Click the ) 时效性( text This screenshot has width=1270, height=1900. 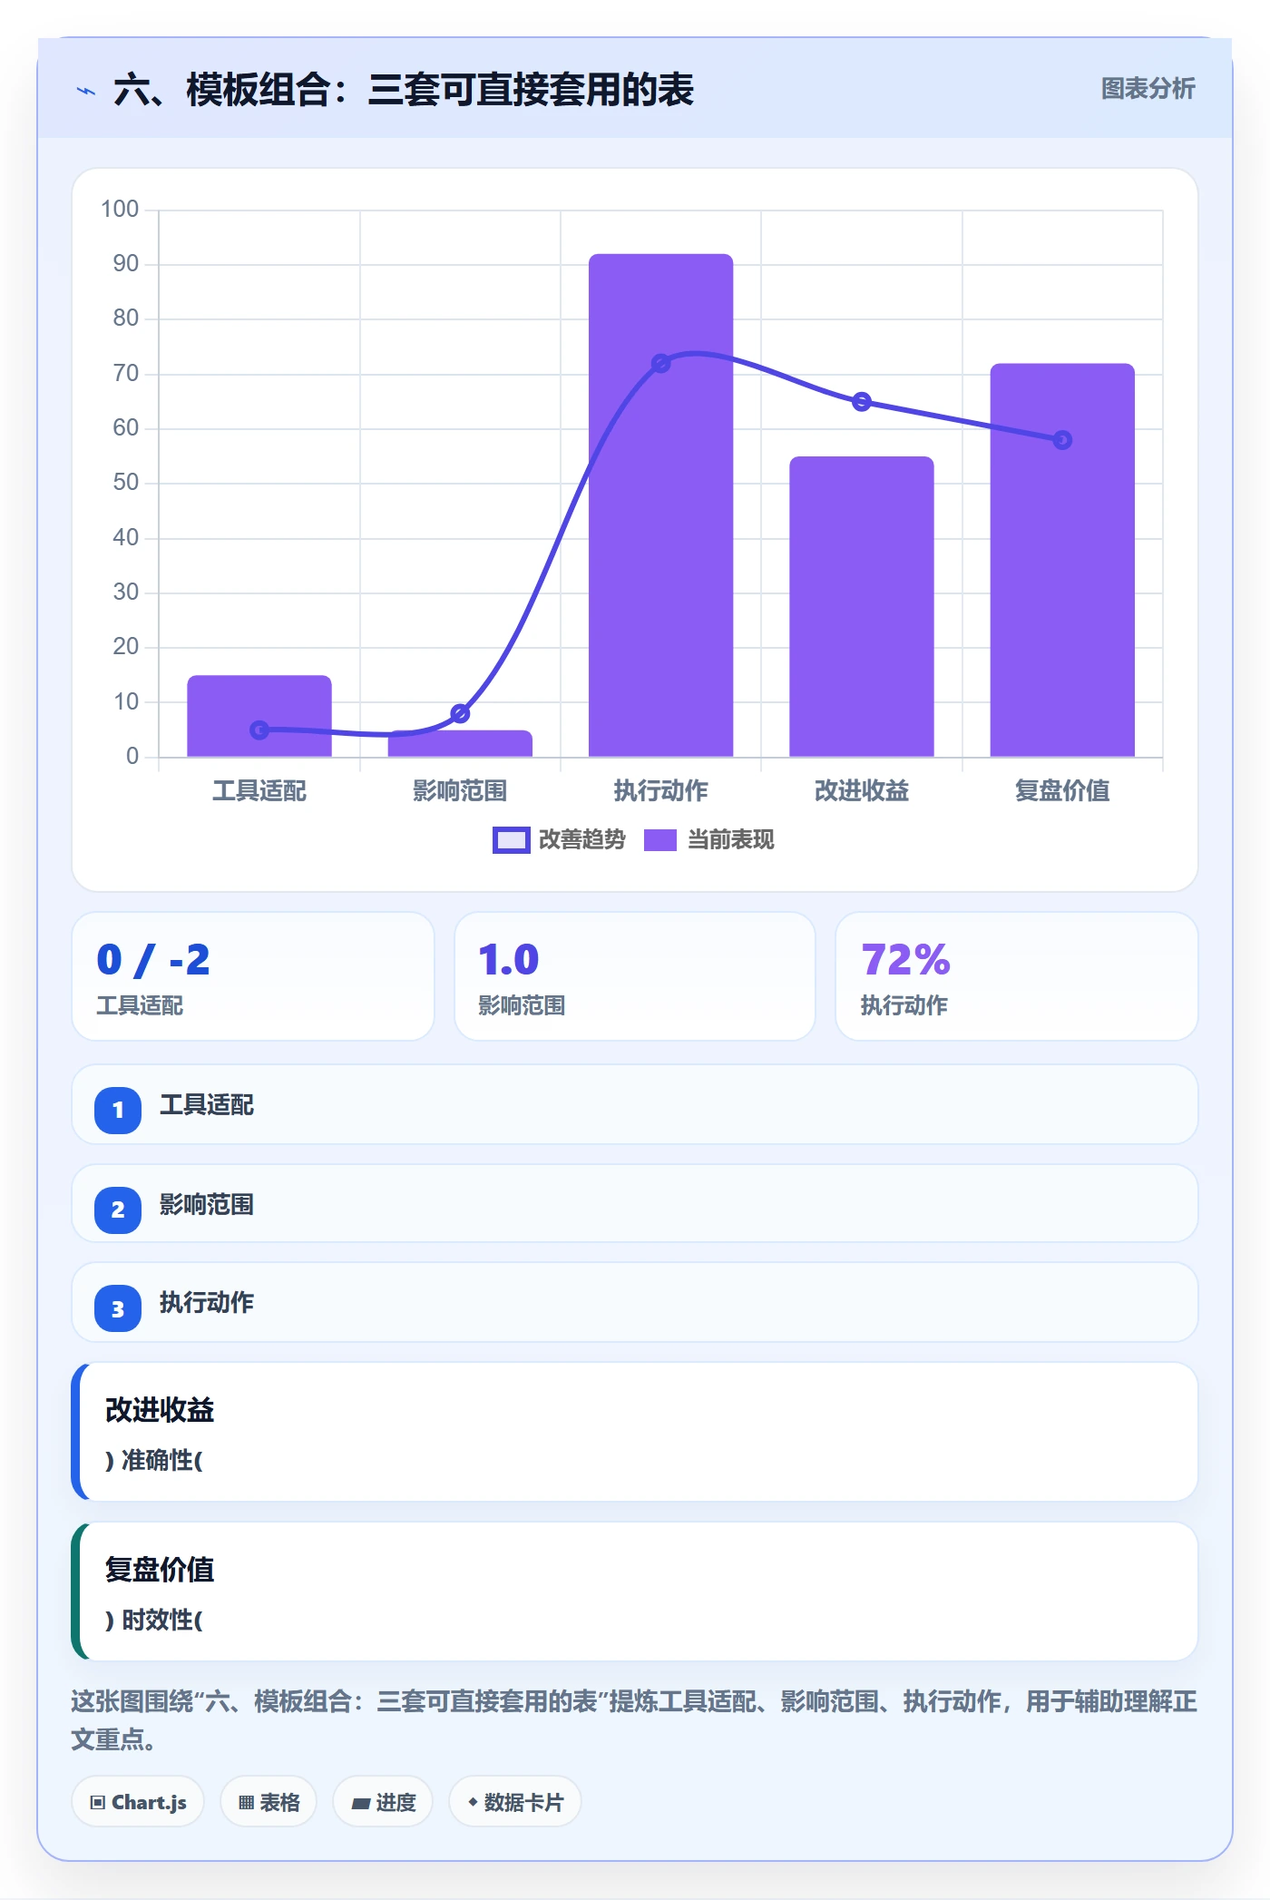[154, 1620]
